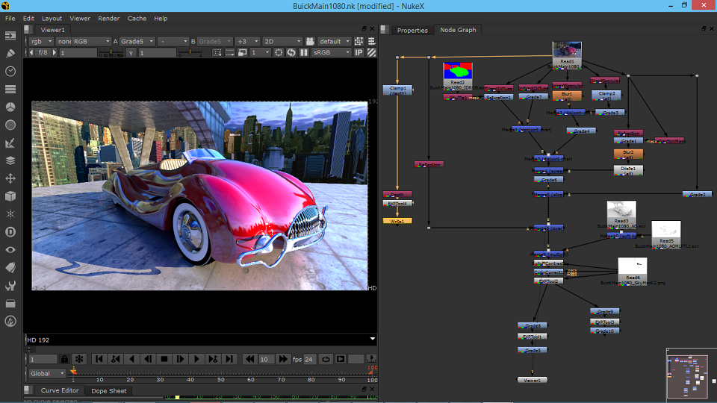The width and height of the screenshot is (717, 403).
Task: Click the fps value field
Action: (309, 359)
